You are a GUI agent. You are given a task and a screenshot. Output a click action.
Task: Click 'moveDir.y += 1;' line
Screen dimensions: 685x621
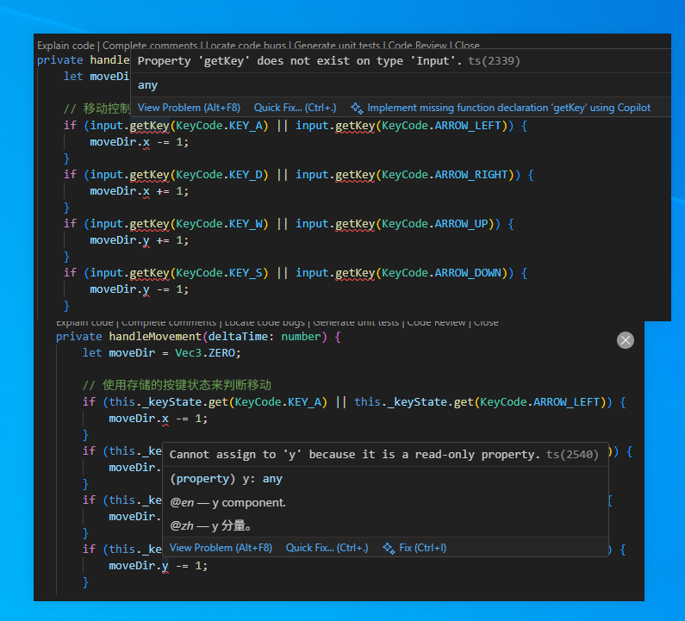(x=139, y=240)
